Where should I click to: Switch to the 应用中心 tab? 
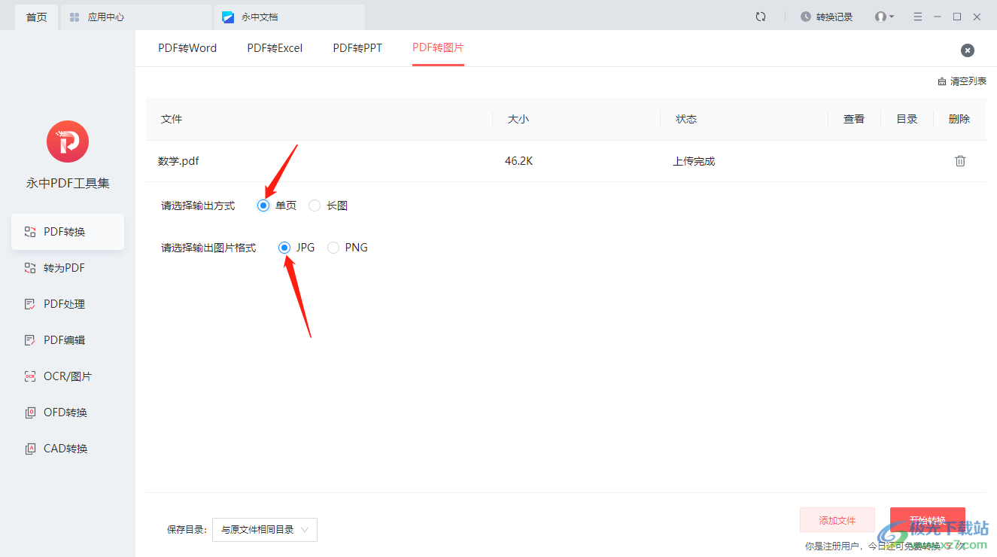[x=135, y=17]
